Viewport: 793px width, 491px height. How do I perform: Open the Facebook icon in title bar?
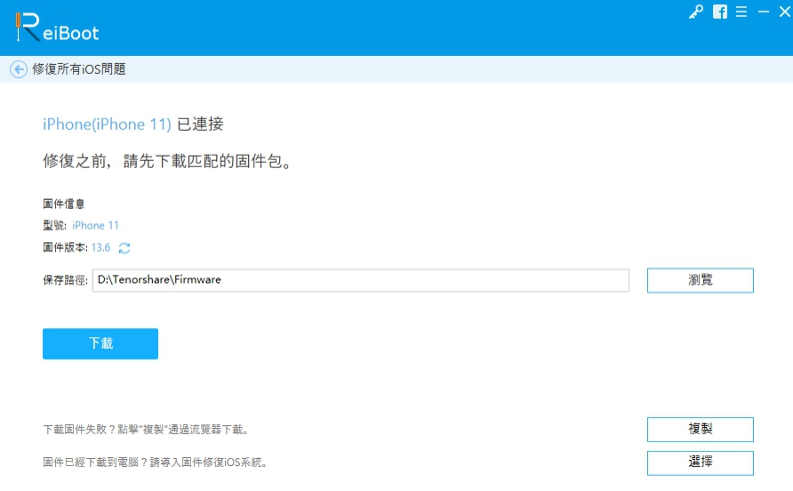[x=720, y=12]
